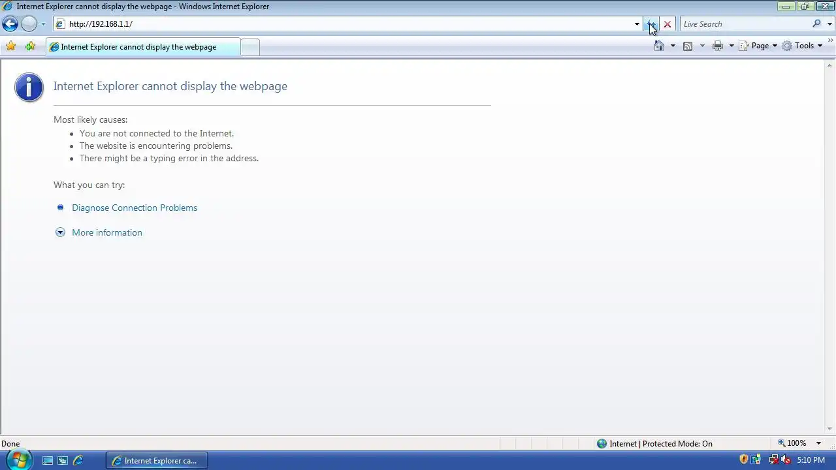Image resolution: width=836 pixels, height=470 pixels.
Task: Click the IE logo in the title bar
Action: [7, 7]
